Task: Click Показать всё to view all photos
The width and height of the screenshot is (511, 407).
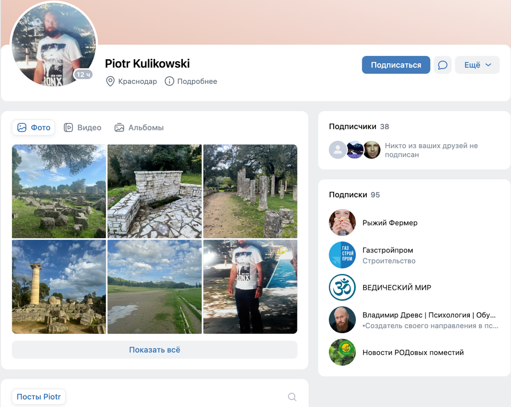Action: tap(154, 350)
